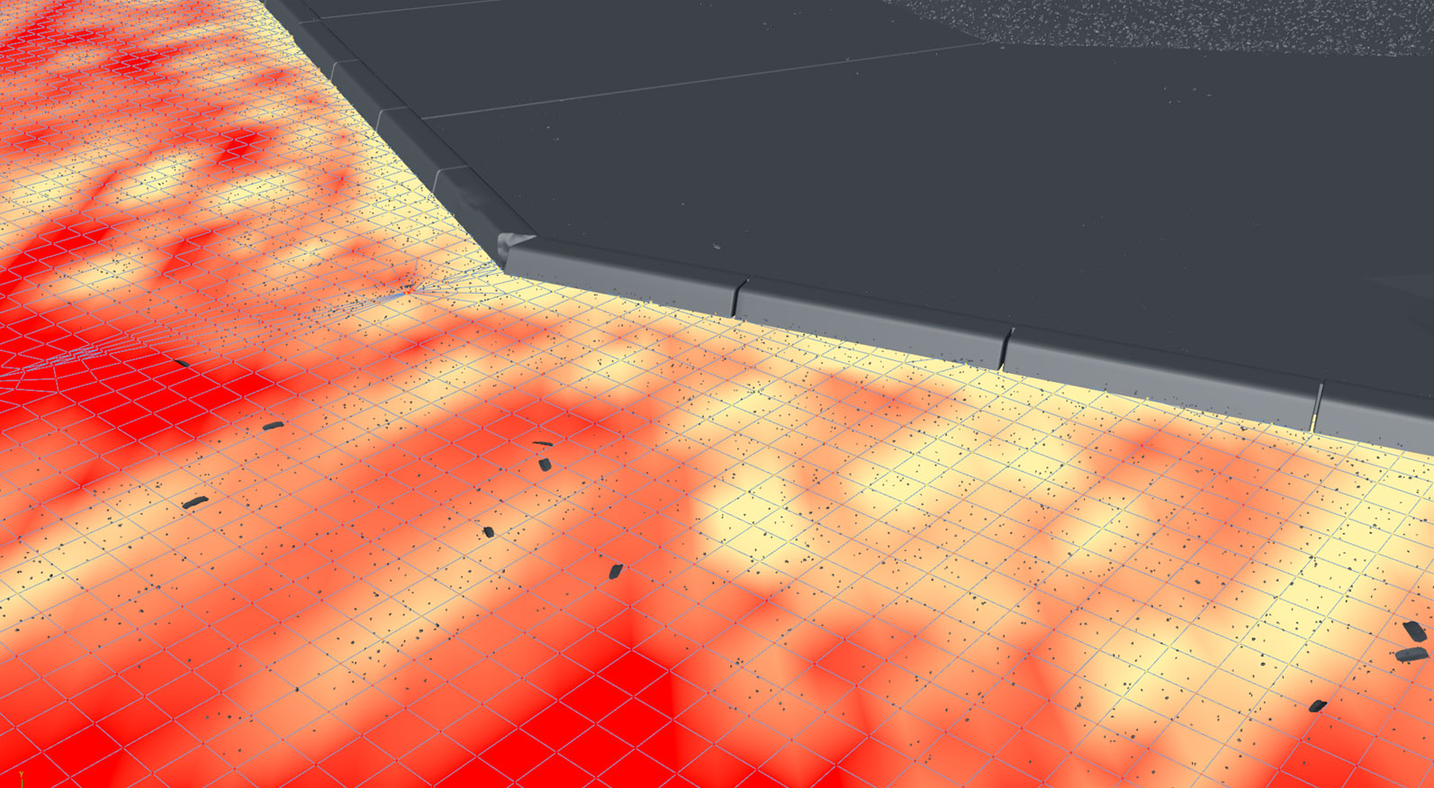1434x788 pixels.
Task: Click the green Y axis orientation gizmo
Action: [x=22, y=780]
